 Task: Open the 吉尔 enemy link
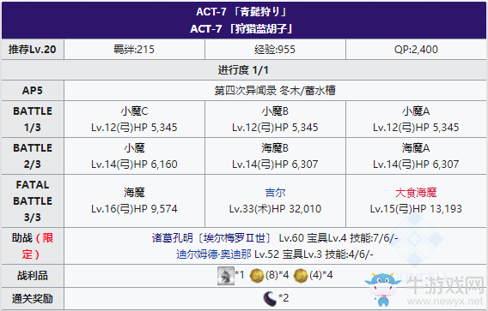[275, 193]
